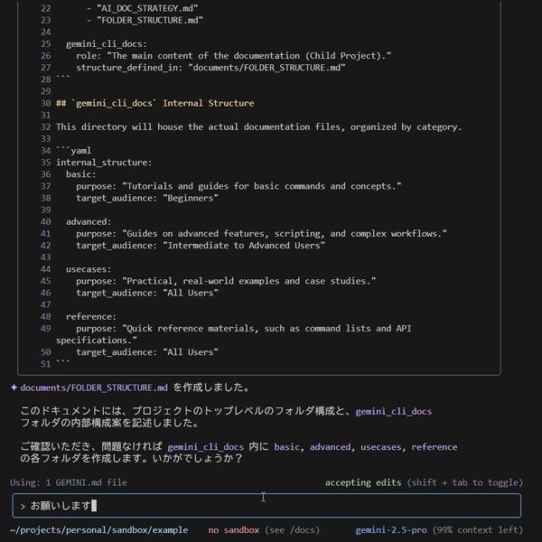542x542 pixels.
Task: Click the 'structure_defined_in:' line
Action: point(210,68)
